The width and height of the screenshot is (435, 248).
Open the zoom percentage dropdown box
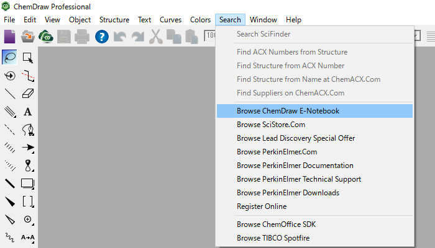tap(210, 37)
